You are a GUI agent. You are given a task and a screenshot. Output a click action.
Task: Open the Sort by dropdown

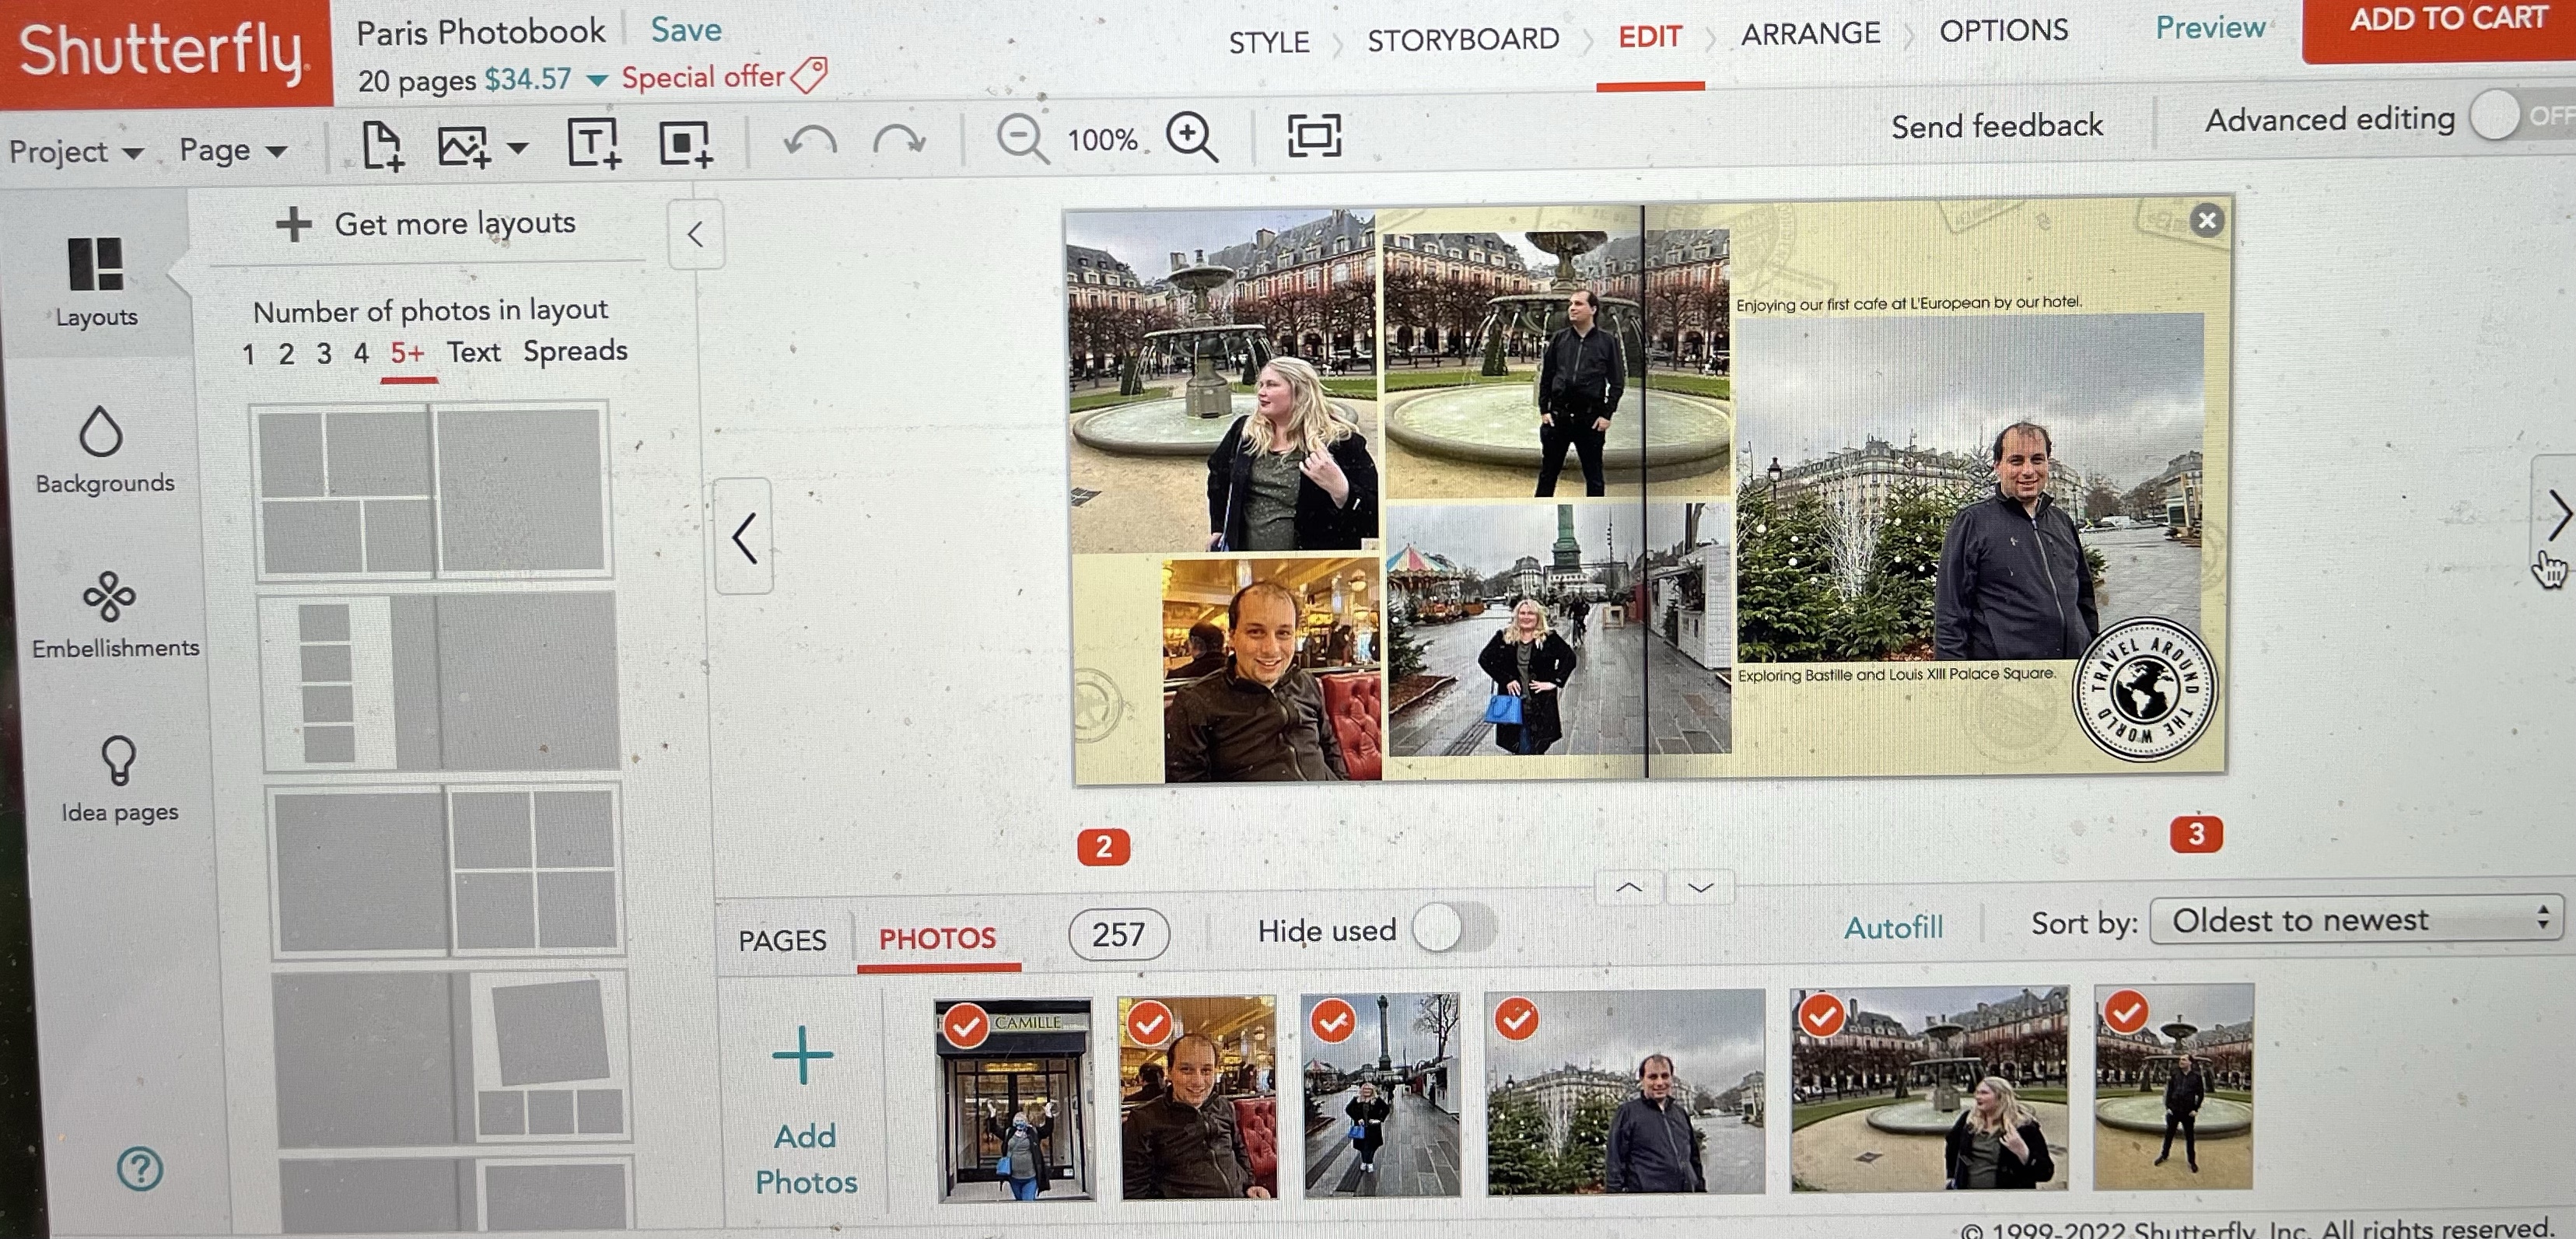tap(2355, 919)
